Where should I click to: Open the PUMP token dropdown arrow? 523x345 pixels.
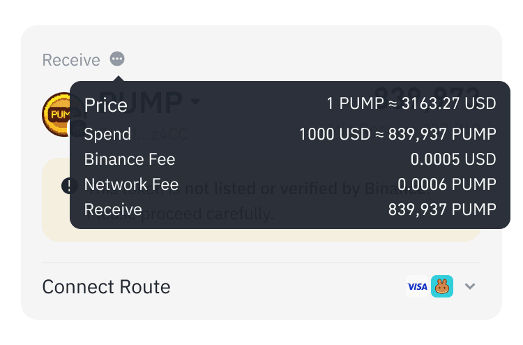(195, 101)
